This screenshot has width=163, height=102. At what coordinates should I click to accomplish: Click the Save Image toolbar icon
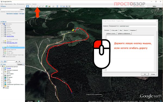click(x=67, y=6)
